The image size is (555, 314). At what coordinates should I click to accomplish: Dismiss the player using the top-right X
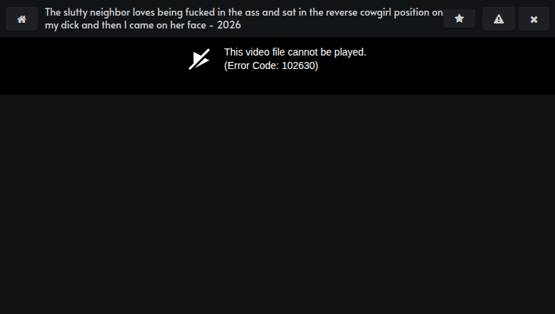[534, 19]
